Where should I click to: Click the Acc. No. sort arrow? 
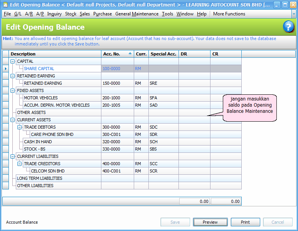130,54
